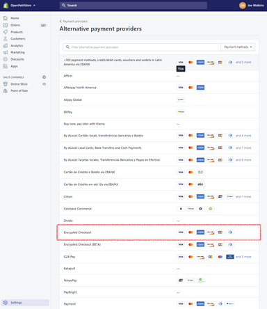Select Cartão de Crédito e Boleto via EBANX

point(159,172)
